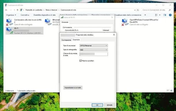176x111 pixels.
Task: Go up one folder level arrow
Action: [17, 10]
